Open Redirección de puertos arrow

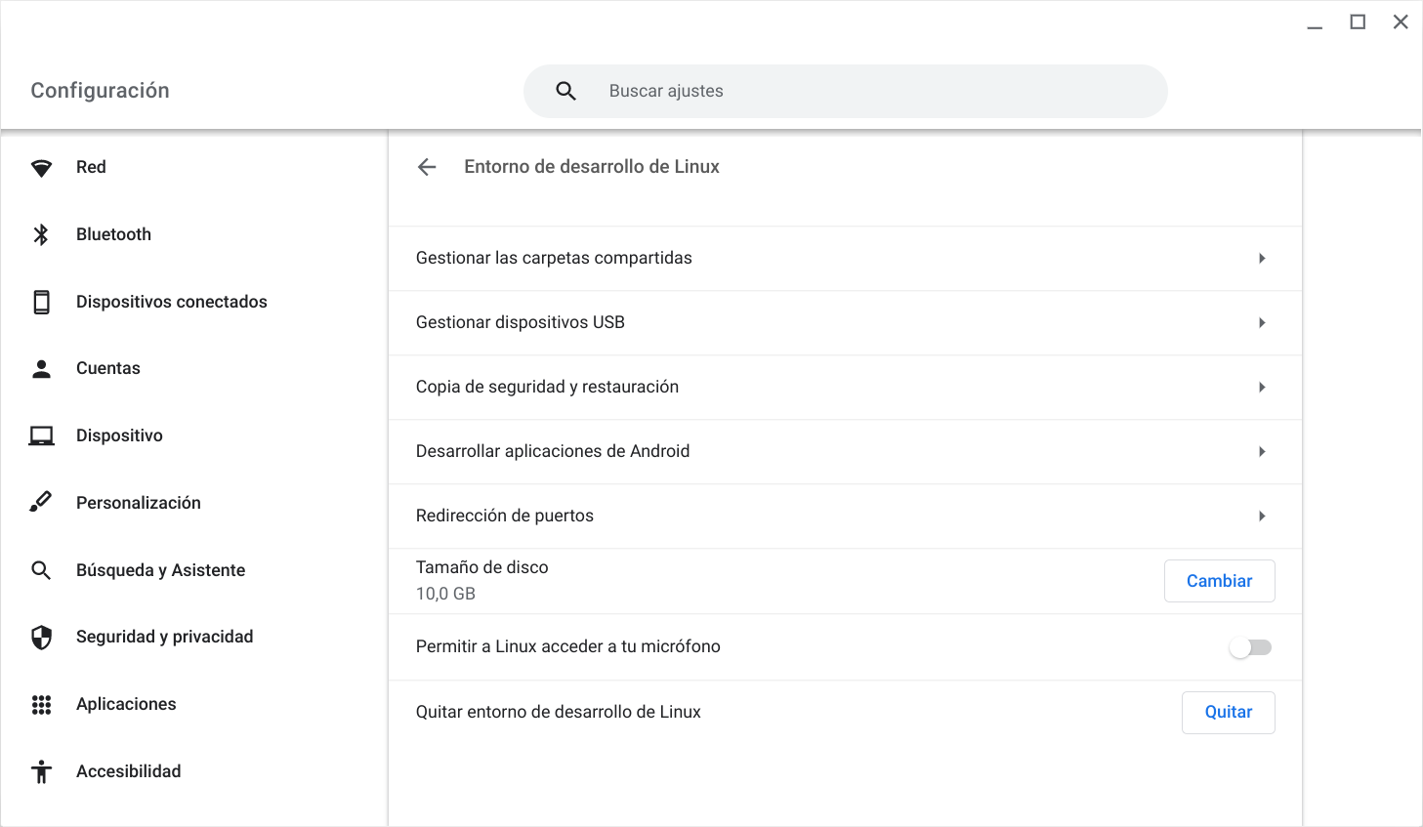(x=1262, y=517)
